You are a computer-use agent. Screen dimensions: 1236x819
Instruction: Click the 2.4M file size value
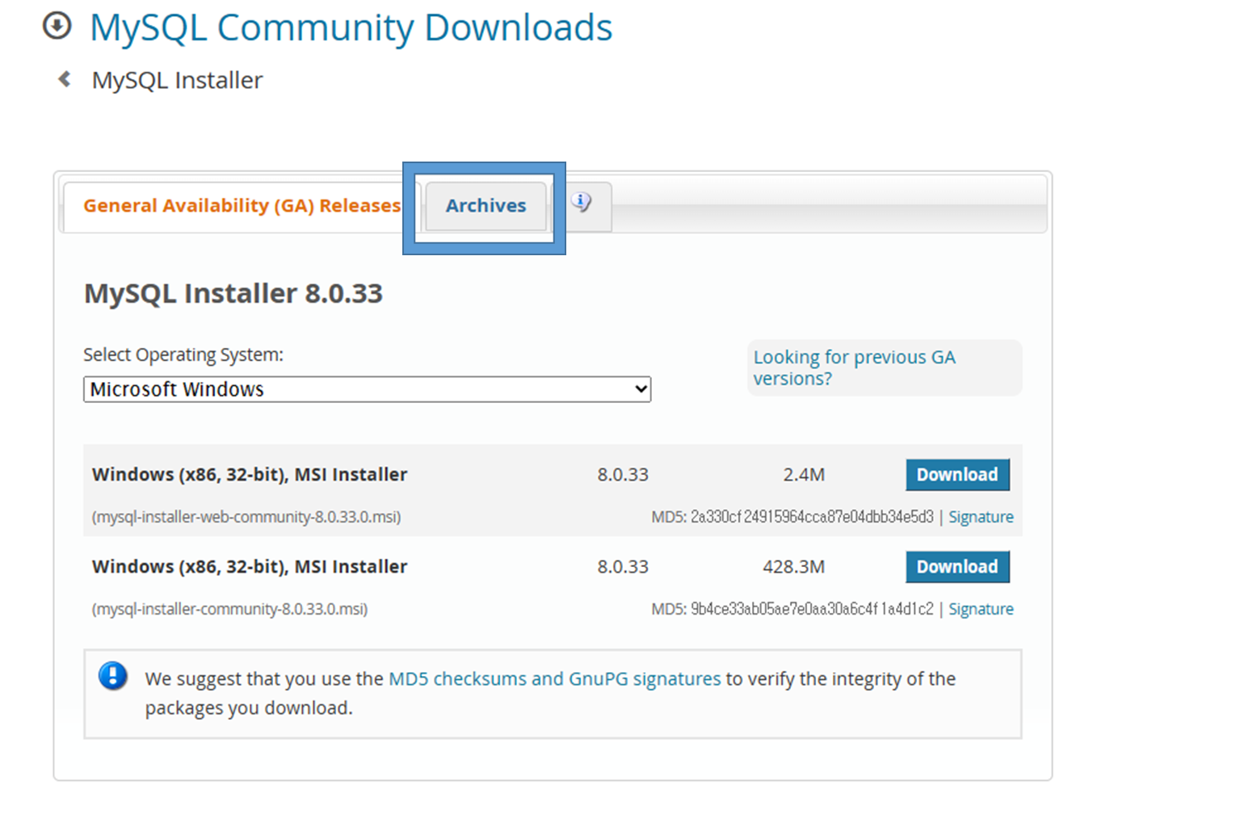tap(804, 475)
